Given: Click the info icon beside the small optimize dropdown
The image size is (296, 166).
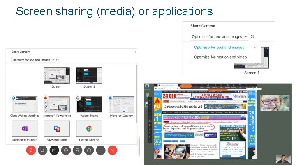Looking at the screenshot, I should tap(58, 60).
